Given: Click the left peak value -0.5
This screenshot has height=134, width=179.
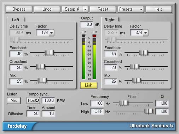Looking at the screenshot, I should click(83, 32).
